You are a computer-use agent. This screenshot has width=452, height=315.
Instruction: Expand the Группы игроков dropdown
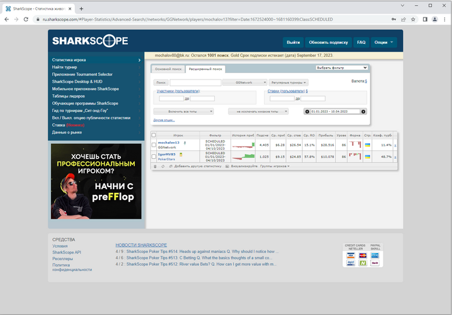(x=274, y=167)
